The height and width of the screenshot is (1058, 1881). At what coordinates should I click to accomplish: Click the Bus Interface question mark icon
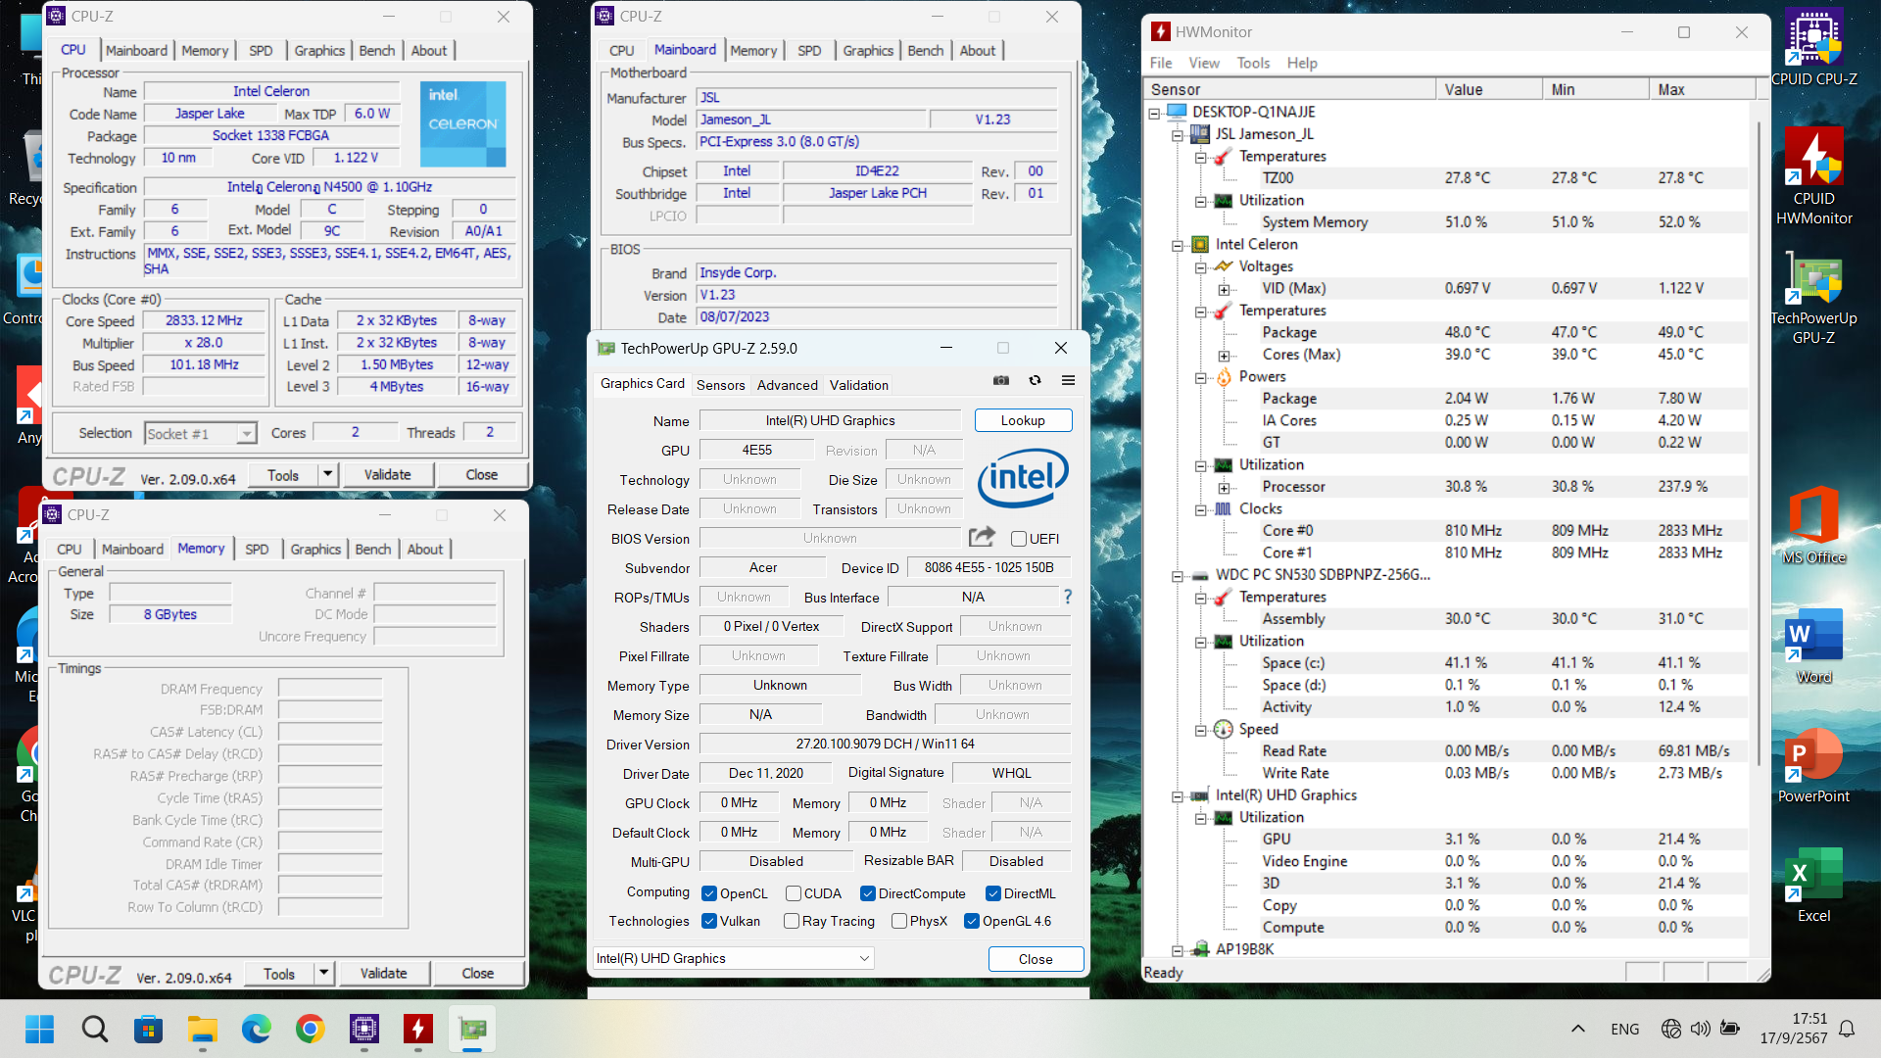(1068, 597)
